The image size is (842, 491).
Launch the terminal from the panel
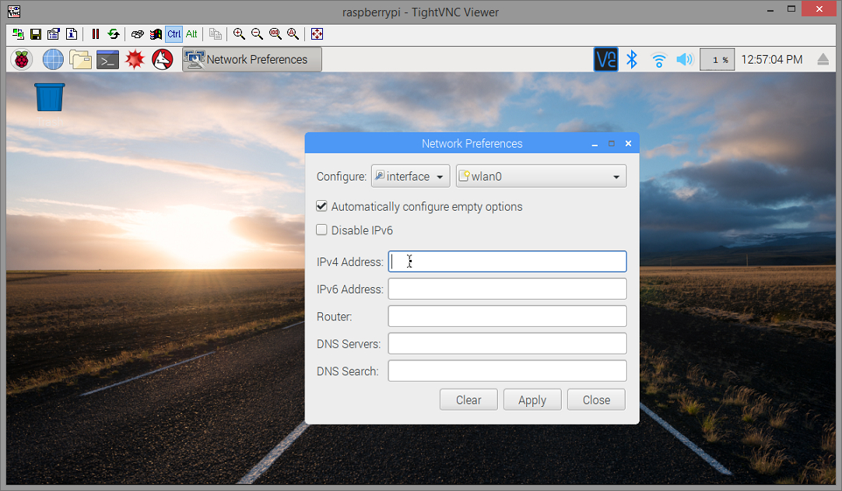pyautogui.click(x=107, y=60)
